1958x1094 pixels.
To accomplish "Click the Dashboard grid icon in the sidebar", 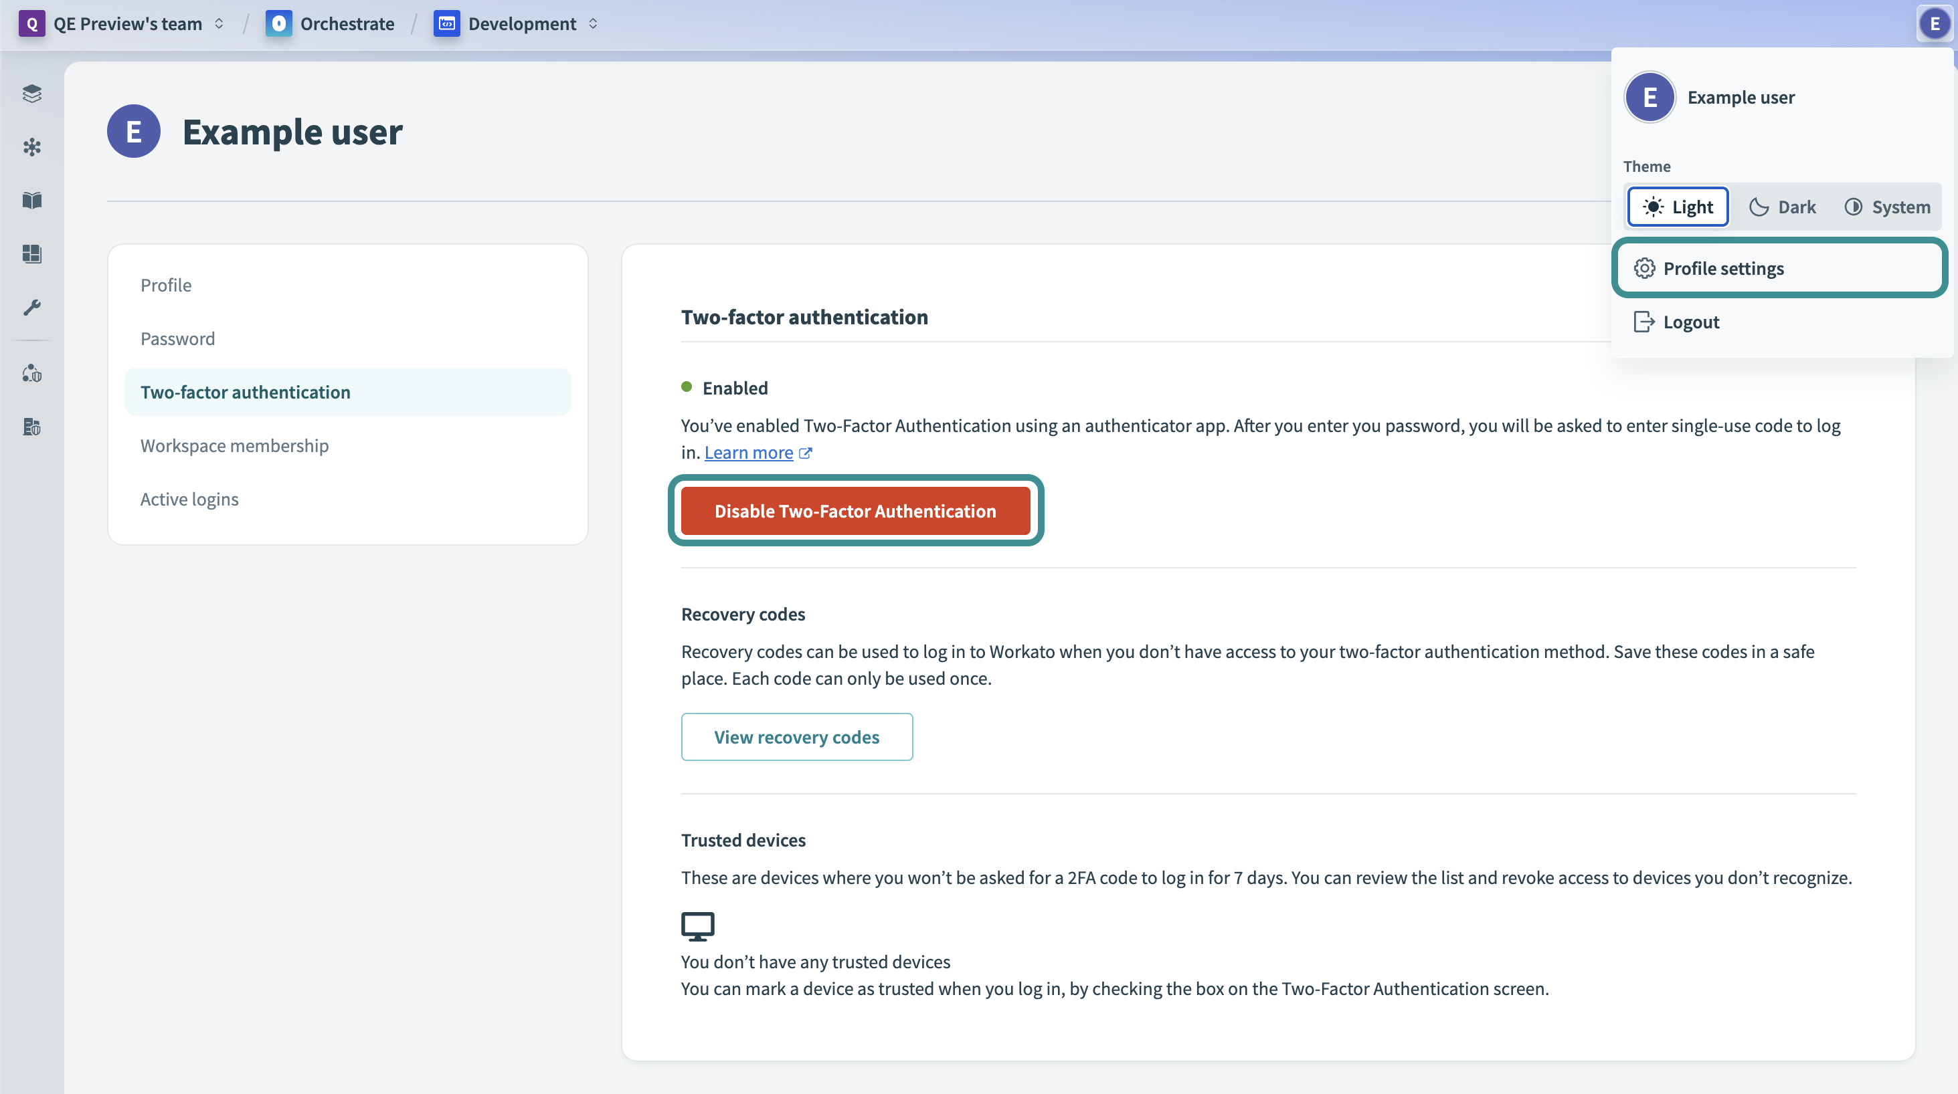I will click(x=32, y=255).
